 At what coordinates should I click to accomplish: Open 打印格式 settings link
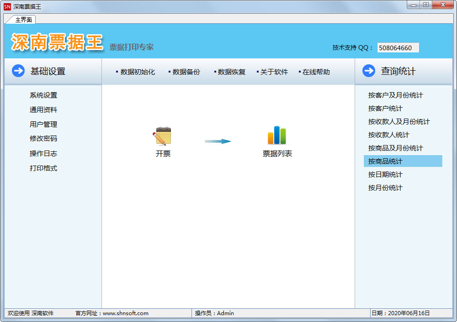(x=43, y=168)
